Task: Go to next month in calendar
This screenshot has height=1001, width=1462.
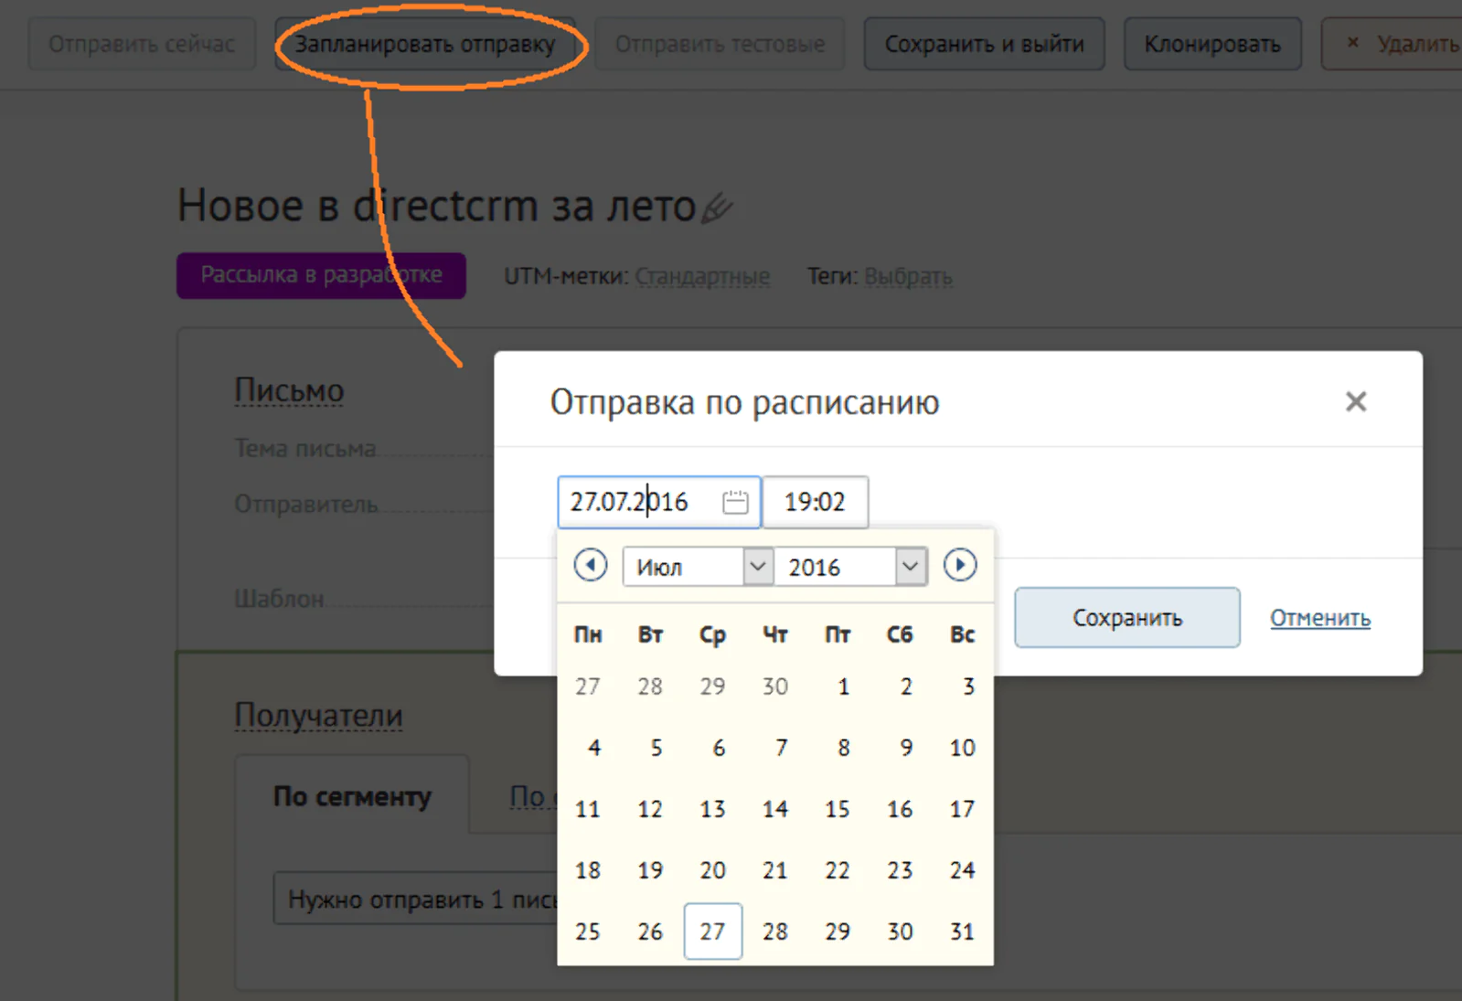Action: click(960, 565)
